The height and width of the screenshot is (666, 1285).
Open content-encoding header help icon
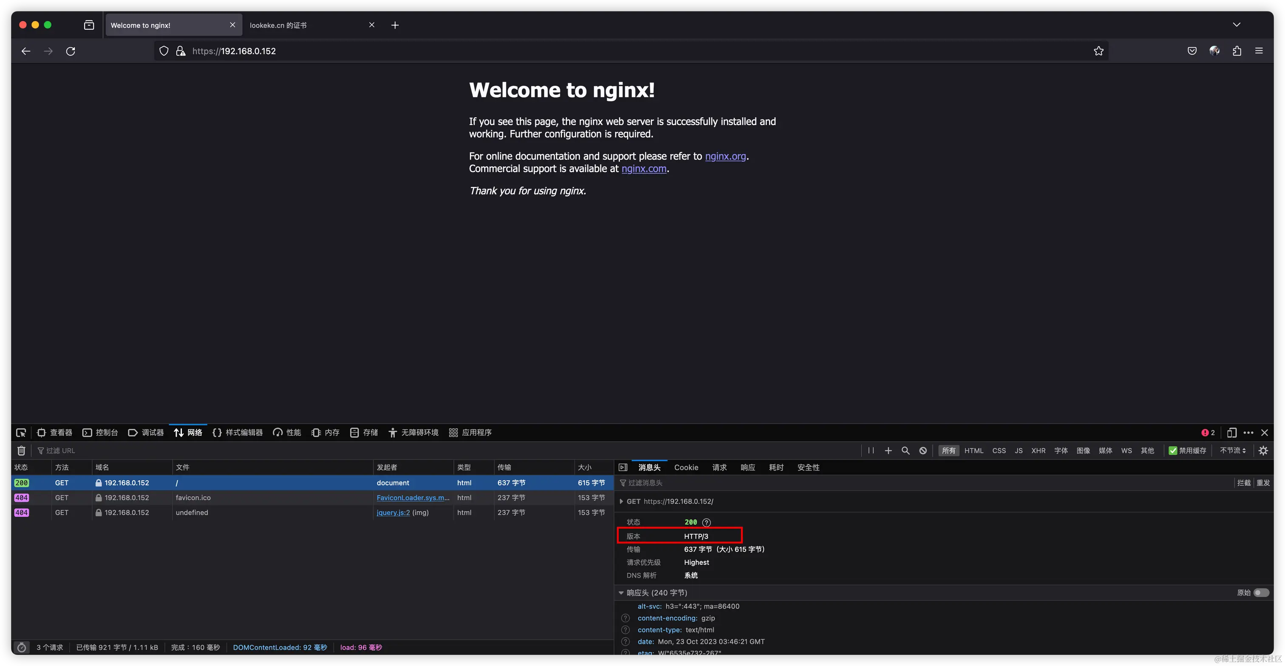pos(626,618)
